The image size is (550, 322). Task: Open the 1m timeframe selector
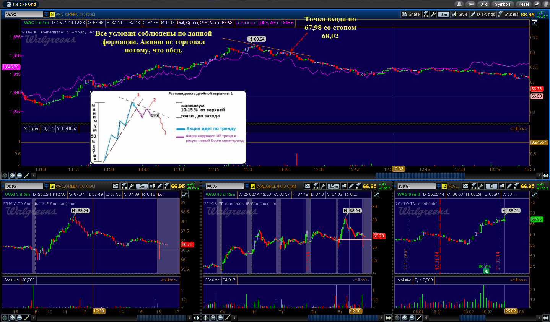point(443,14)
